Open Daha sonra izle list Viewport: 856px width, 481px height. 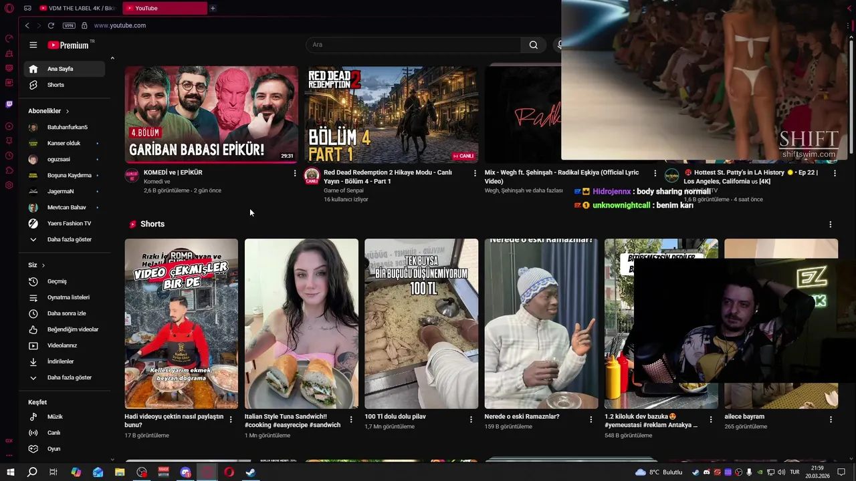pyautogui.click(x=64, y=313)
